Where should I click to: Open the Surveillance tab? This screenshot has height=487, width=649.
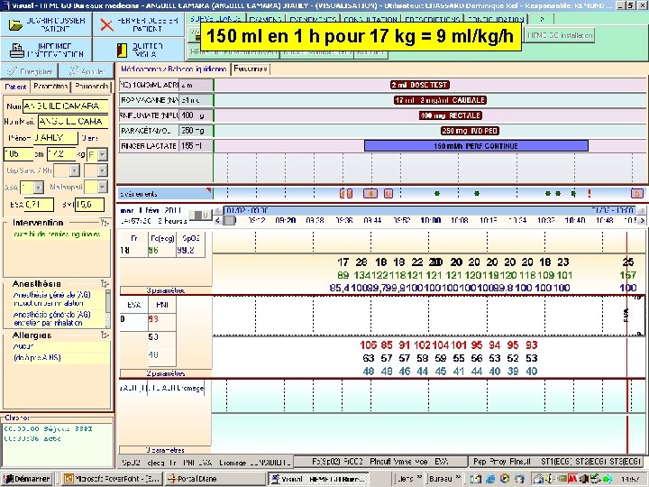[215, 19]
